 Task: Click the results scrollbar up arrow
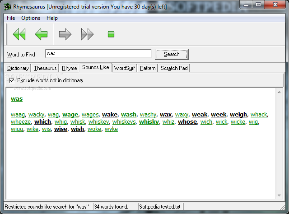279,92
